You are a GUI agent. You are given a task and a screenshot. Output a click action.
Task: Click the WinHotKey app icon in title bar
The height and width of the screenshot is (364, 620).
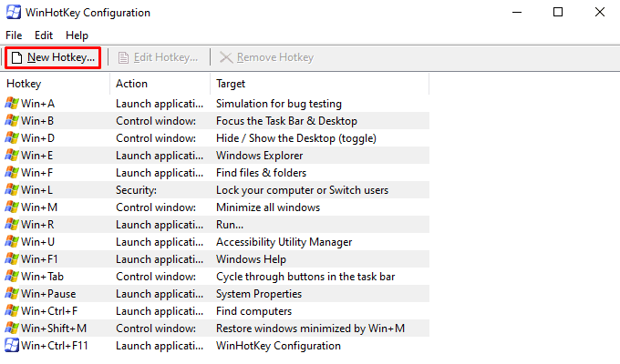click(13, 12)
